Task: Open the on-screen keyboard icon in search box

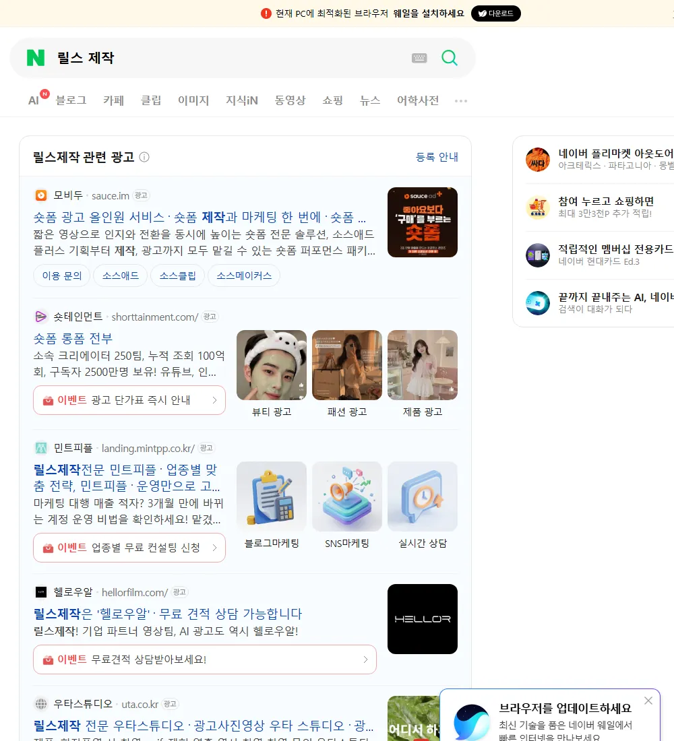Action: point(419,58)
